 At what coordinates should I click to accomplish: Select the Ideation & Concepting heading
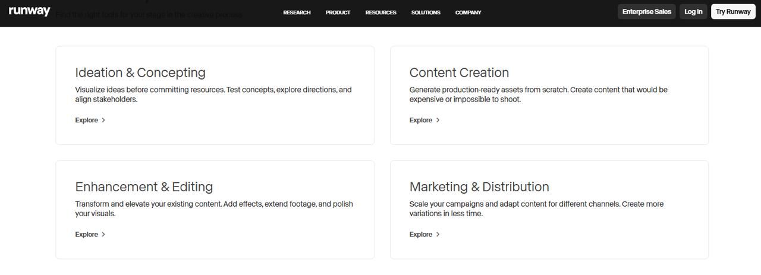pos(140,72)
